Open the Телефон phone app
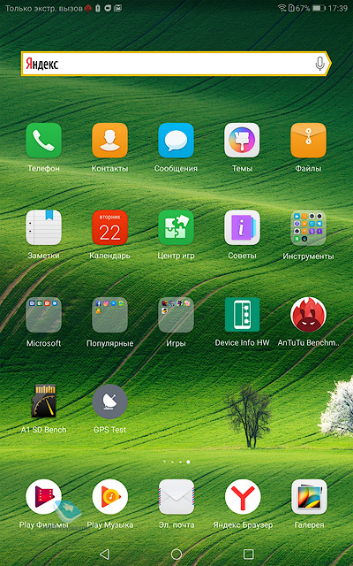Screen dimensions: 353x566 (x=43, y=141)
